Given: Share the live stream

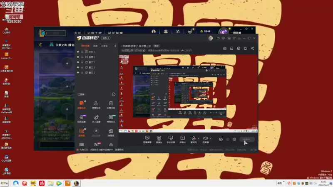Looking at the screenshot, I should pyautogui.click(x=252, y=48).
